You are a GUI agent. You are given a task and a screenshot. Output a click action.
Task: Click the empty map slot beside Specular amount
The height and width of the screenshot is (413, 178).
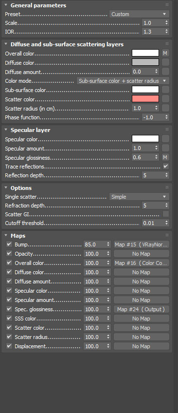pyautogui.click(x=165, y=148)
